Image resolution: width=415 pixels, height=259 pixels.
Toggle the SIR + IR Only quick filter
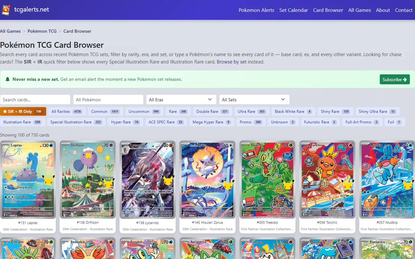coord(23,112)
